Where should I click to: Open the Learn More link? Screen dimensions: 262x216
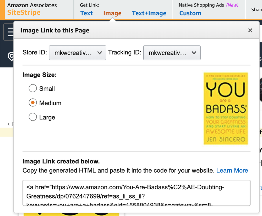232,170
